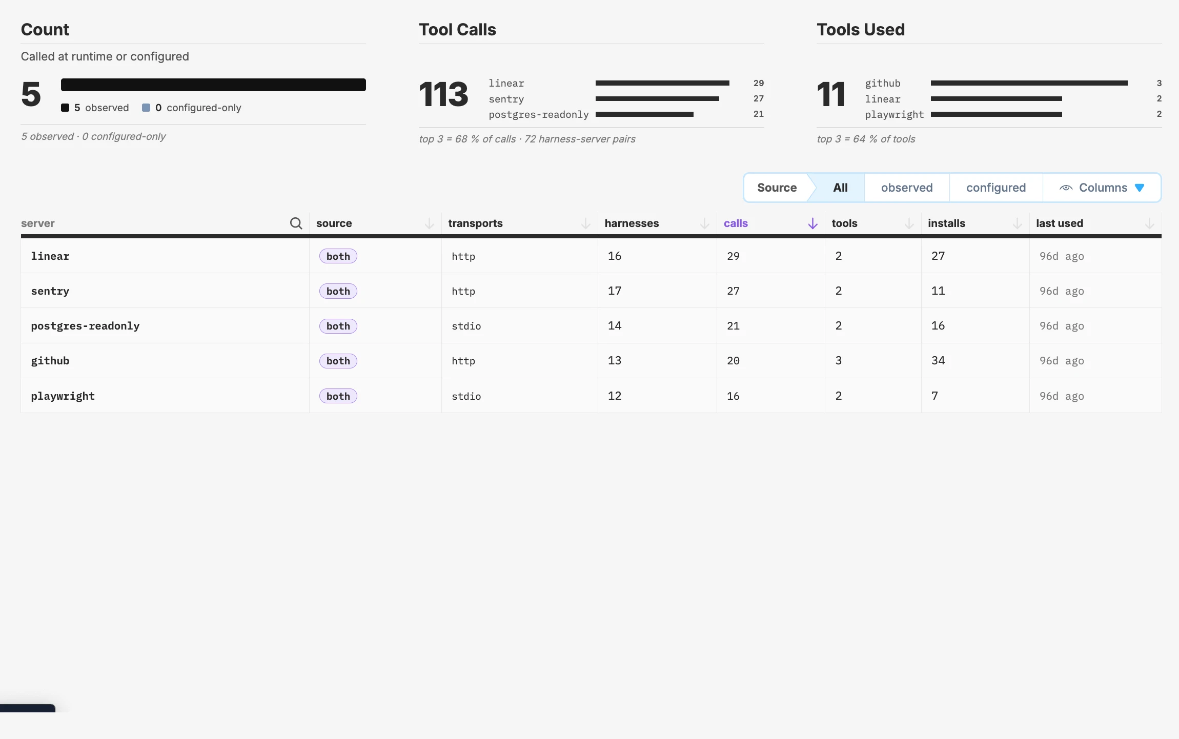Sort by source column arrow

click(430, 223)
